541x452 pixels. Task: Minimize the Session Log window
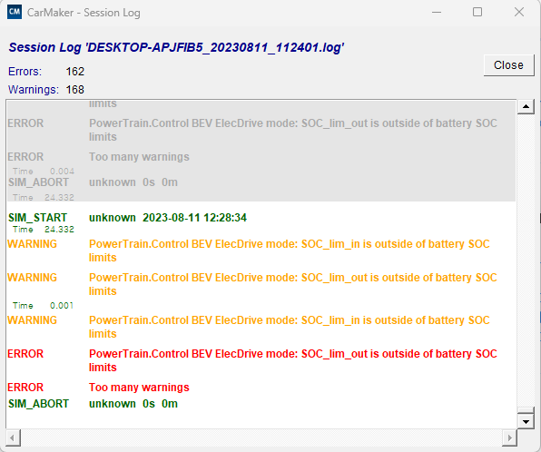tap(437, 13)
